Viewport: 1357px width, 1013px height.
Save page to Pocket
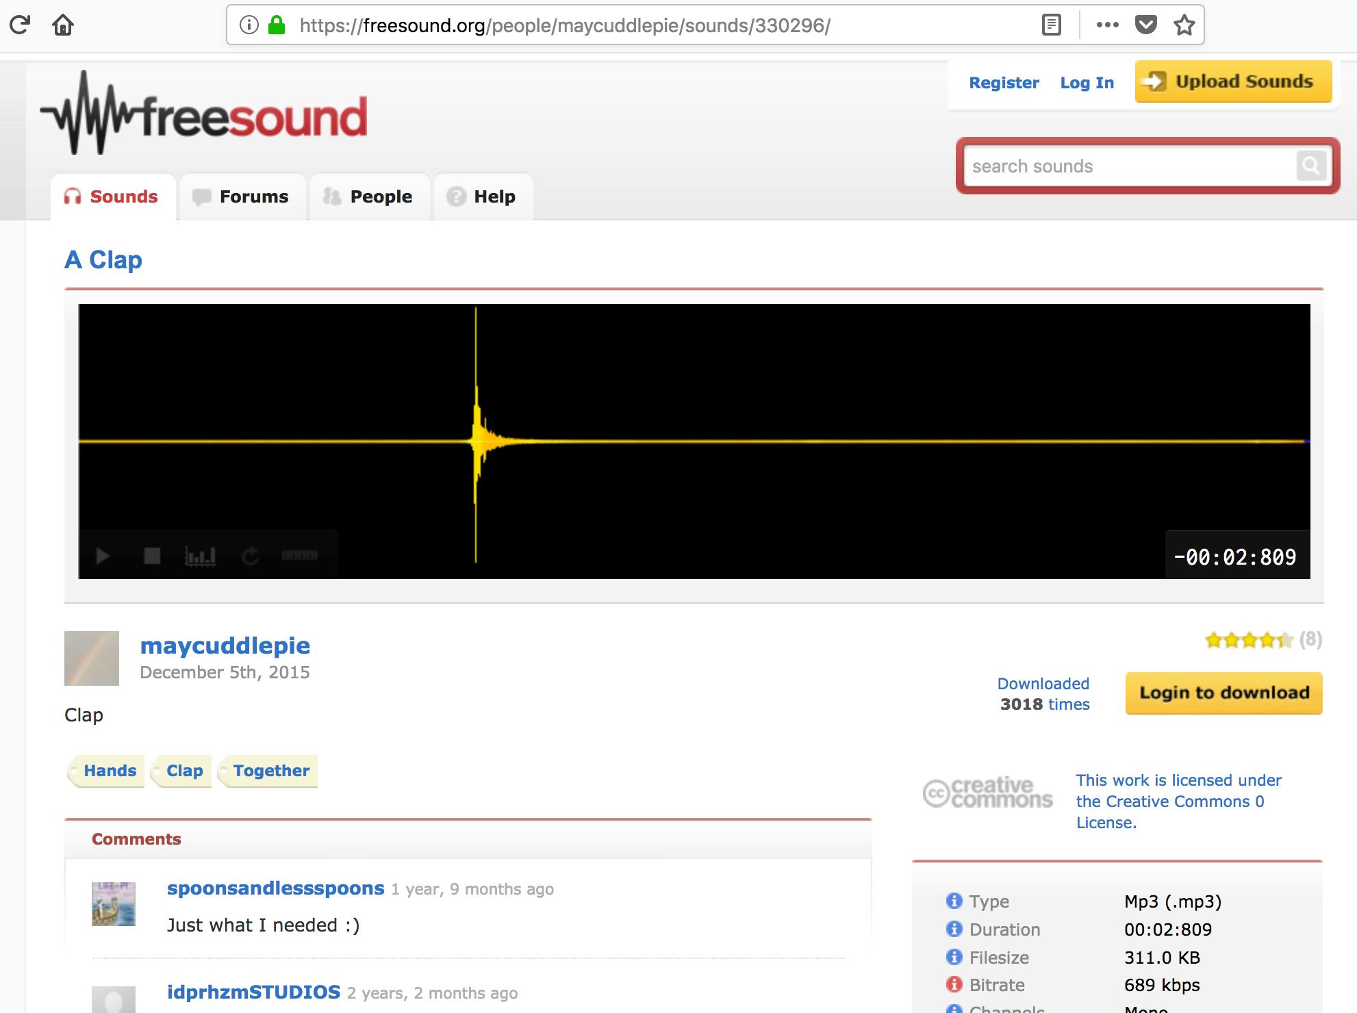tap(1145, 25)
